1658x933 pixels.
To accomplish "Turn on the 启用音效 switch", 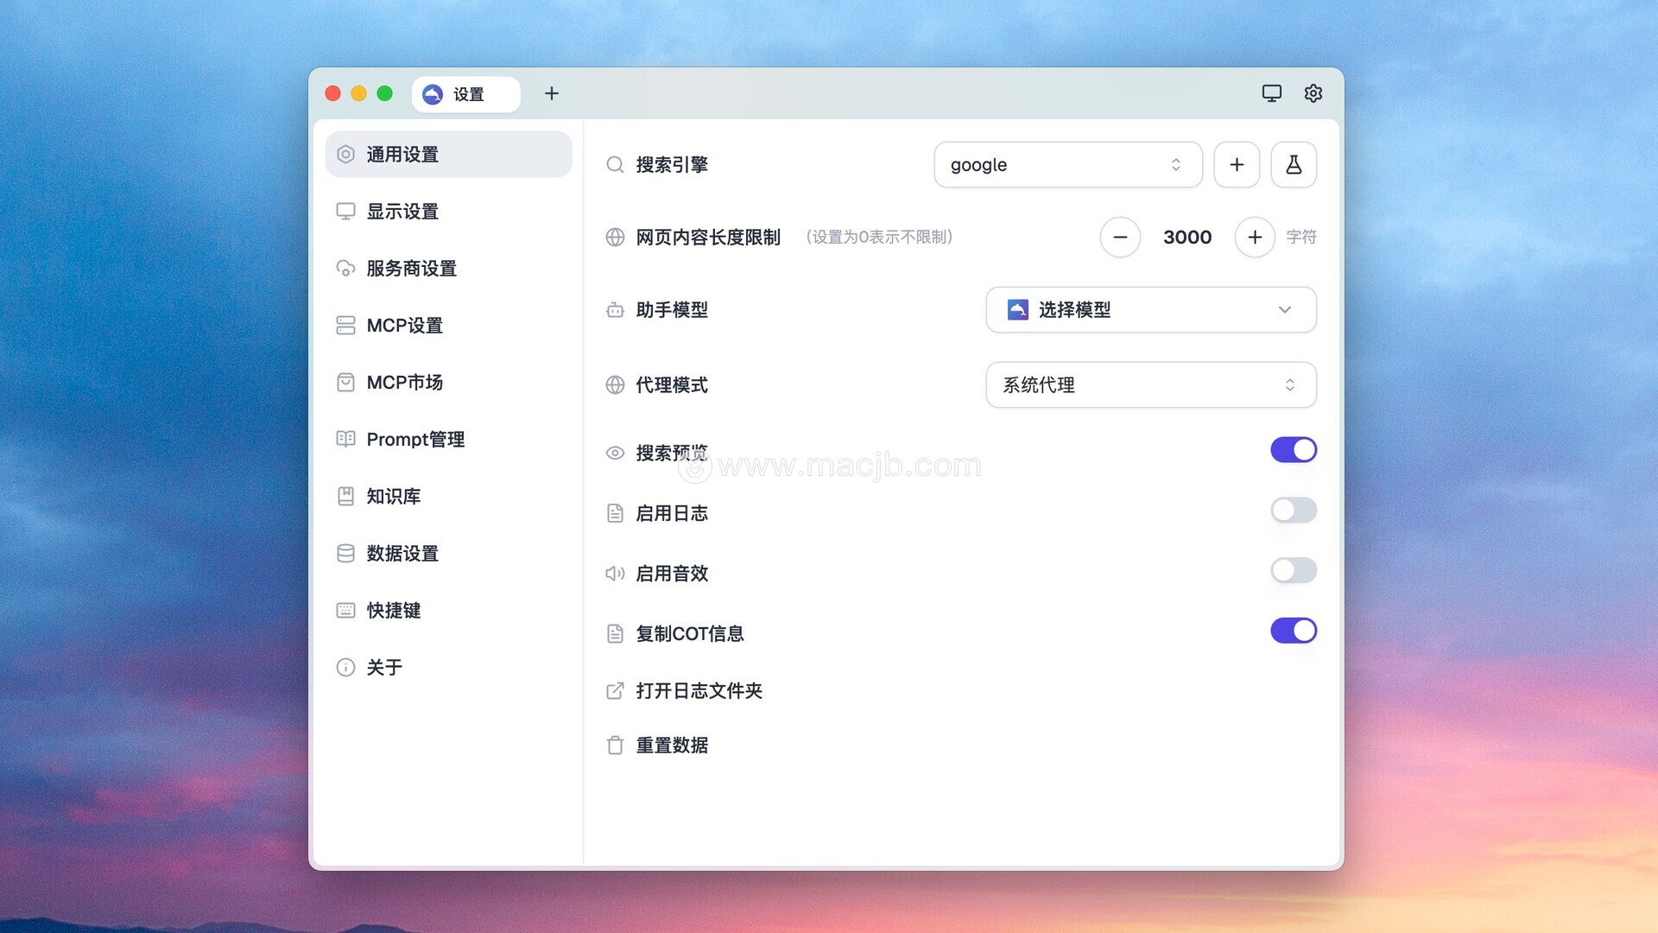I will coord(1293,570).
